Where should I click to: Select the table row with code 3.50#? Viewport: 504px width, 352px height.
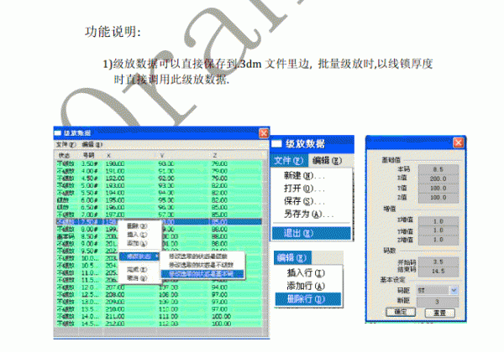click(159, 163)
